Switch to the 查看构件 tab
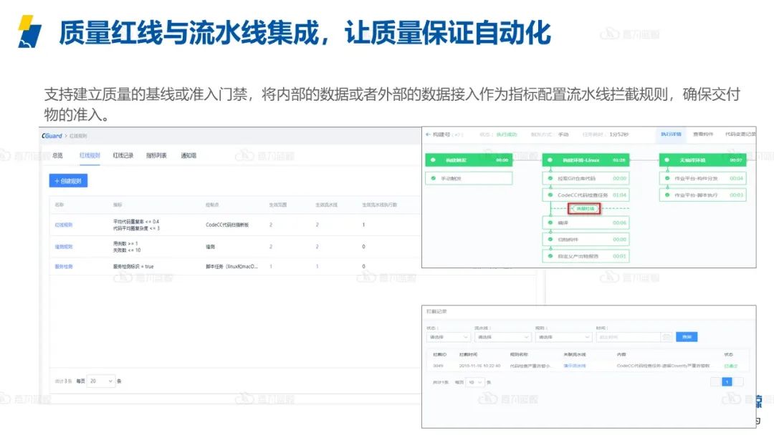The height and width of the screenshot is (435, 774). [702, 135]
